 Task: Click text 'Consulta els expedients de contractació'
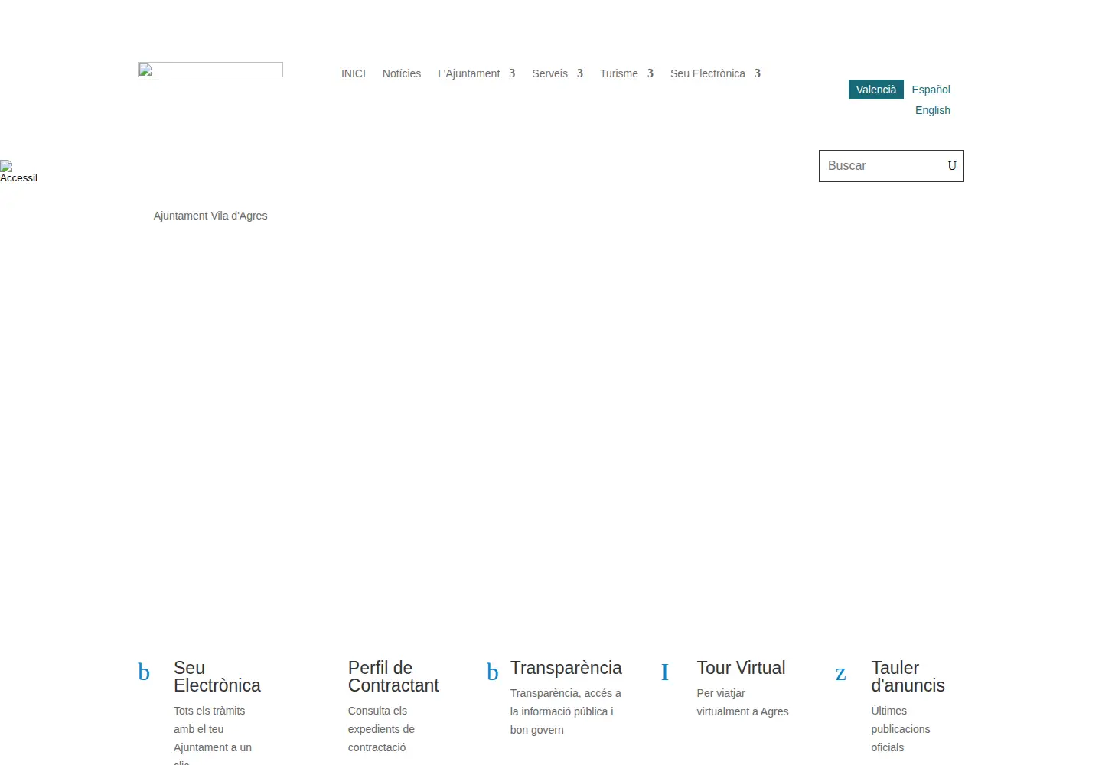pos(381,729)
